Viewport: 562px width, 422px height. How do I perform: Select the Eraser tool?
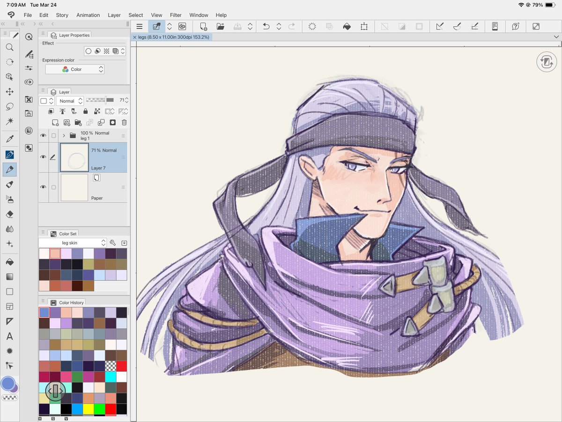tap(9, 214)
